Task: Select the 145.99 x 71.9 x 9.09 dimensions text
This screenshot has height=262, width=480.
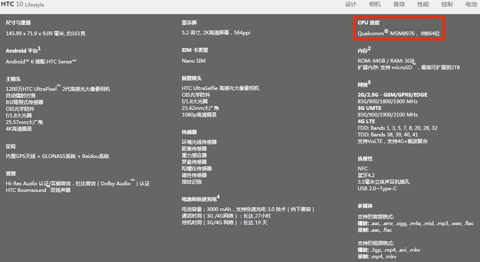Action: tap(46, 33)
